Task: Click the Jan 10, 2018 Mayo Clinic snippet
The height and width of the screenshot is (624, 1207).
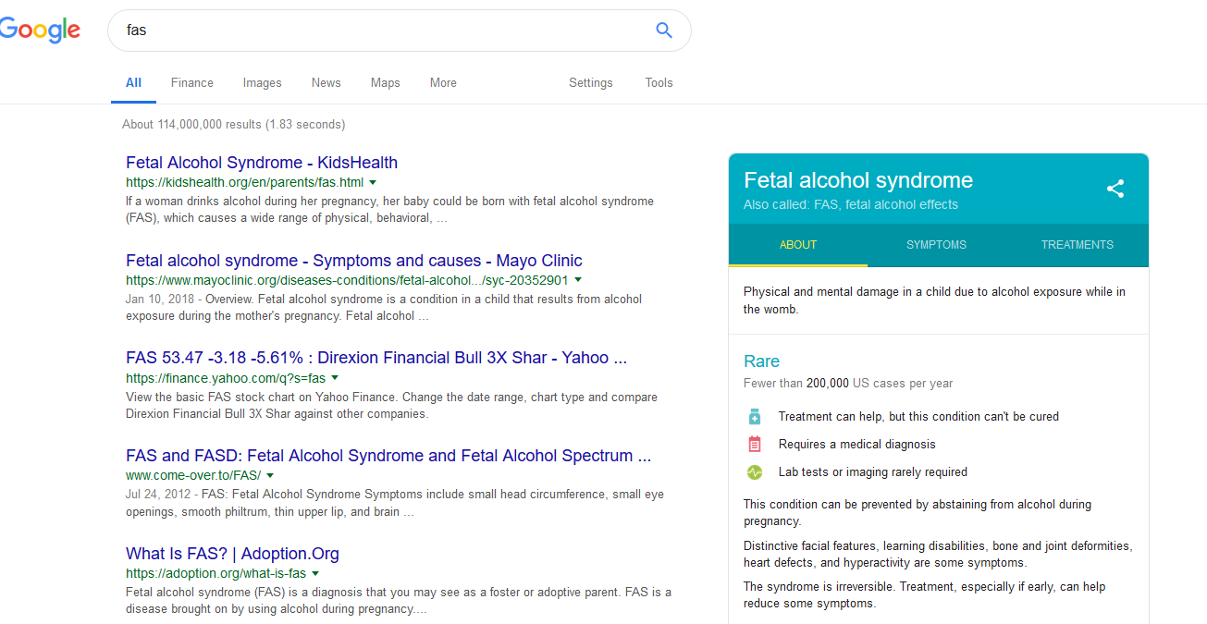Action: coord(384,308)
